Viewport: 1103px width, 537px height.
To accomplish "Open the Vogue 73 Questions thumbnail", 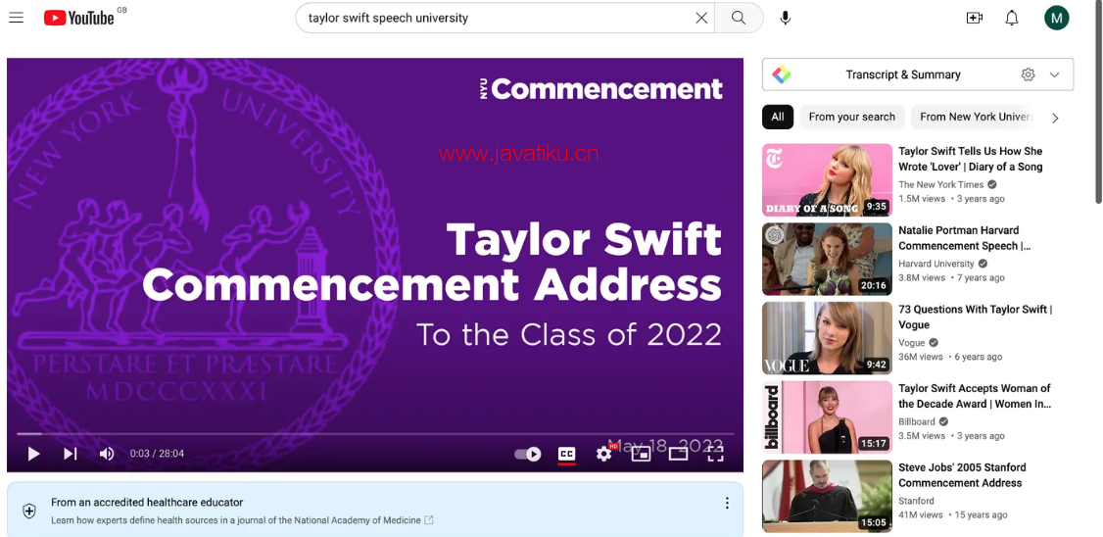I will tap(827, 338).
